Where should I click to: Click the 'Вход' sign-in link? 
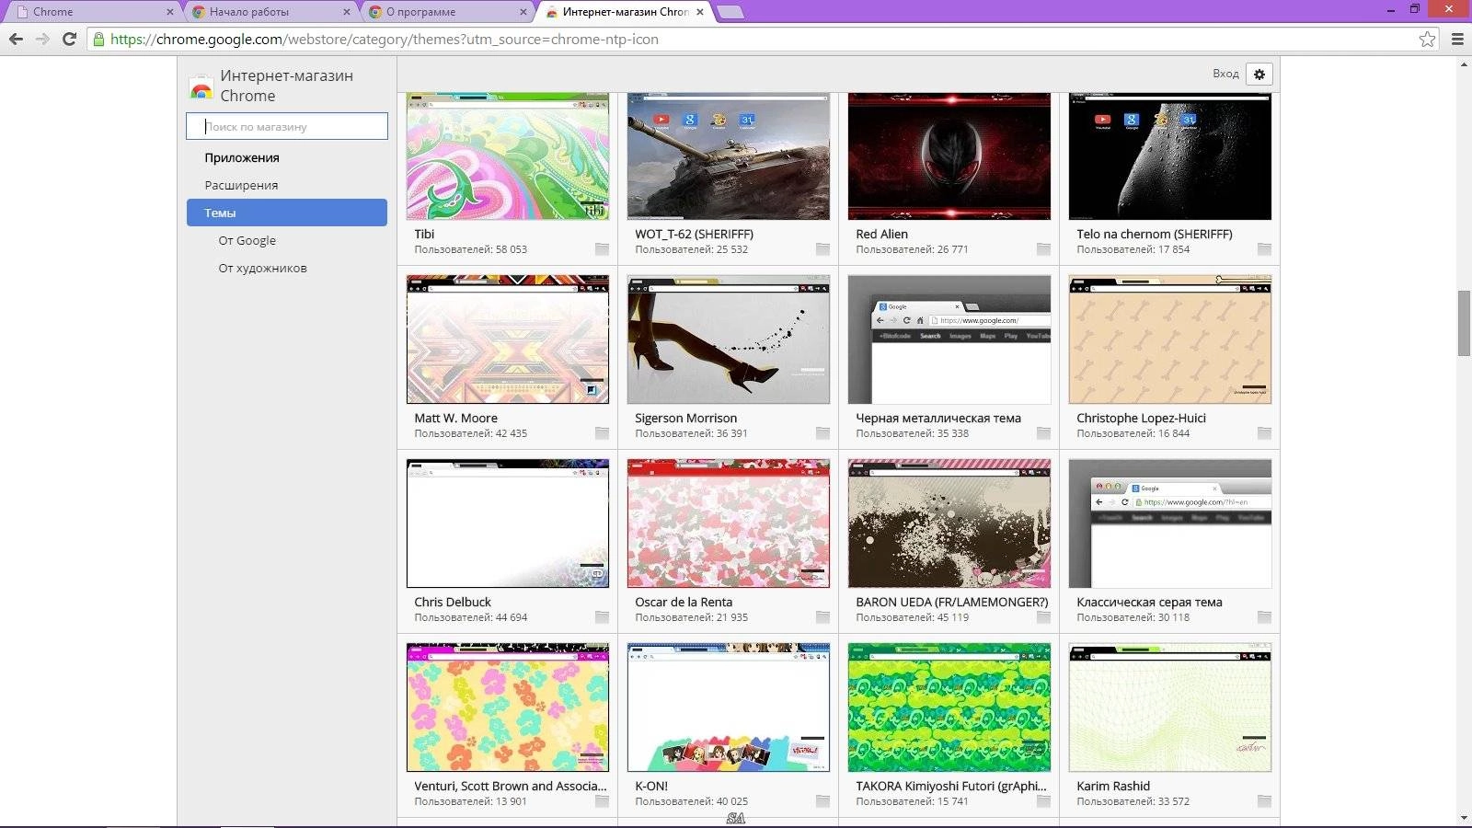(x=1225, y=74)
